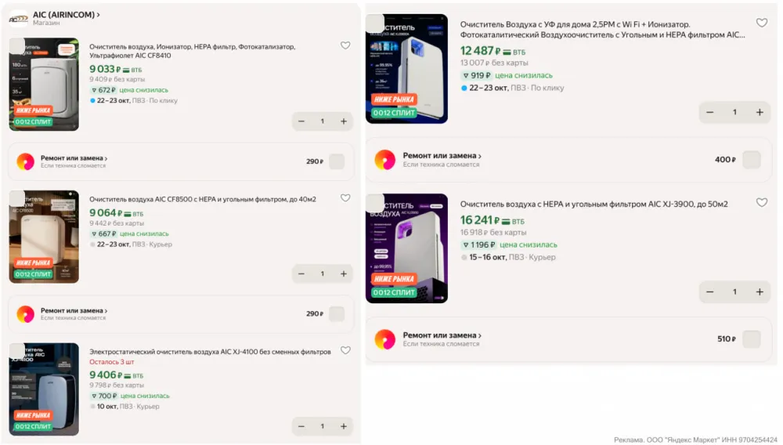The width and height of the screenshot is (783, 445).
Task: Decrease quantity of 12 487 ₽ purifier
Action: pyautogui.click(x=709, y=112)
